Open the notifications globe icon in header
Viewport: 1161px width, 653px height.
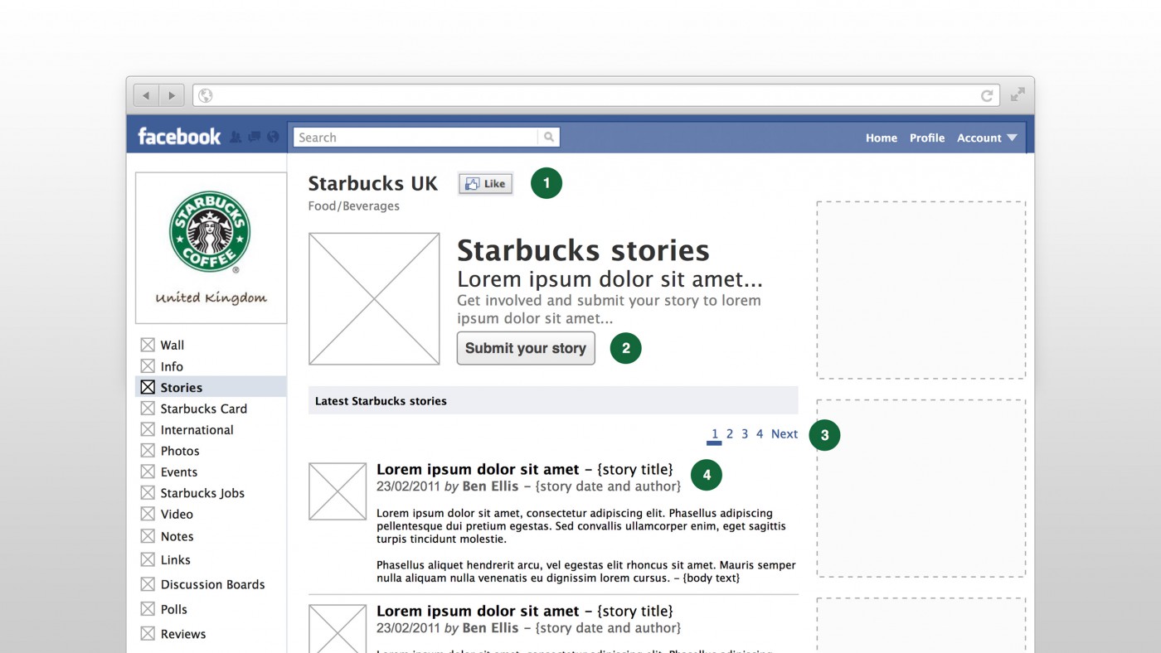(273, 137)
